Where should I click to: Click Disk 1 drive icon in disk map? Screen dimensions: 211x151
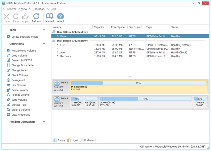pos(57,99)
